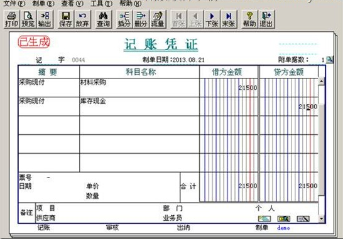Open the 预览 preview toolbar icon

28,19
